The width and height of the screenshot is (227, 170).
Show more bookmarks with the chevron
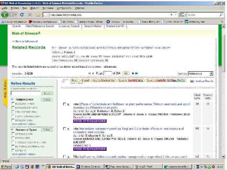tap(222, 22)
